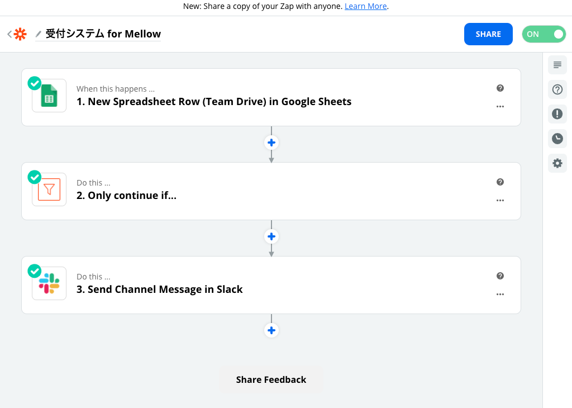Click the Zap name title field

[103, 34]
